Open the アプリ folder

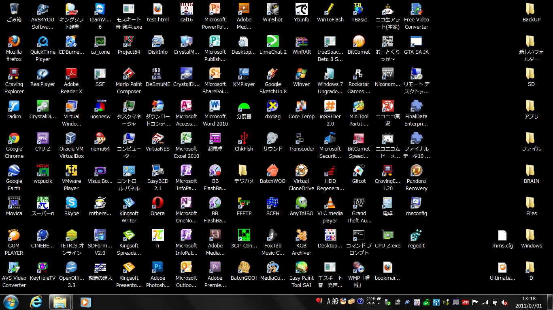(531, 109)
